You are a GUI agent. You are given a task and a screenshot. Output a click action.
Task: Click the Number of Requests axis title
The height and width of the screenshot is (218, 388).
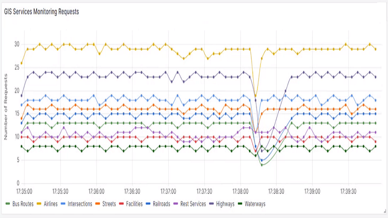6,113
